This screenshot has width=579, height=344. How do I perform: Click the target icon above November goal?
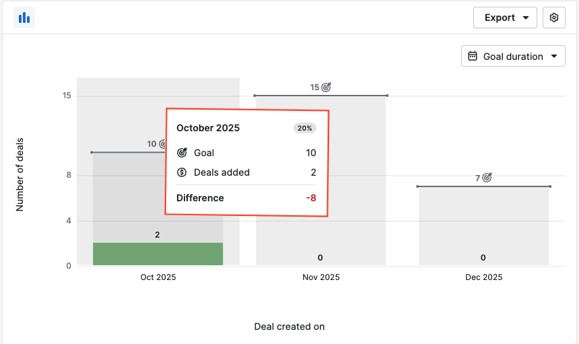pyautogui.click(x=327, y=87)
